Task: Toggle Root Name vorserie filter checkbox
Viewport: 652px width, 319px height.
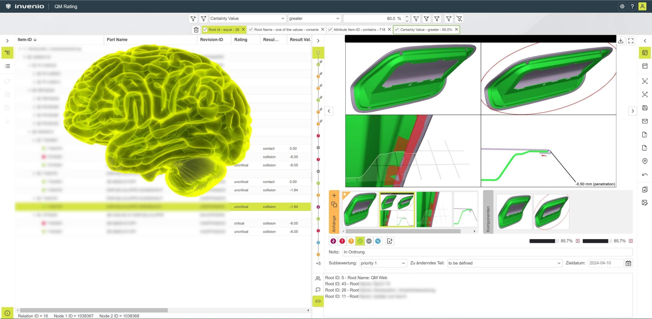Action: pyautogui.click(x=251, y=30)
